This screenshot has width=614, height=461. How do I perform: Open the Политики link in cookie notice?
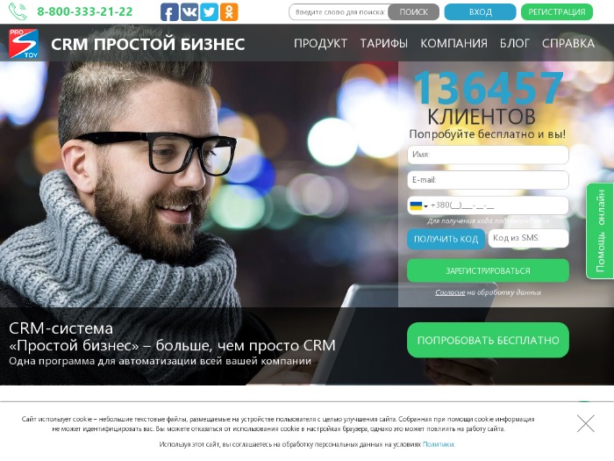click(x=439, y=444)
